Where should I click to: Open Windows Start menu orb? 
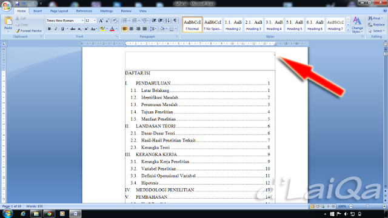pyautogui.click(x=7, y=213)
